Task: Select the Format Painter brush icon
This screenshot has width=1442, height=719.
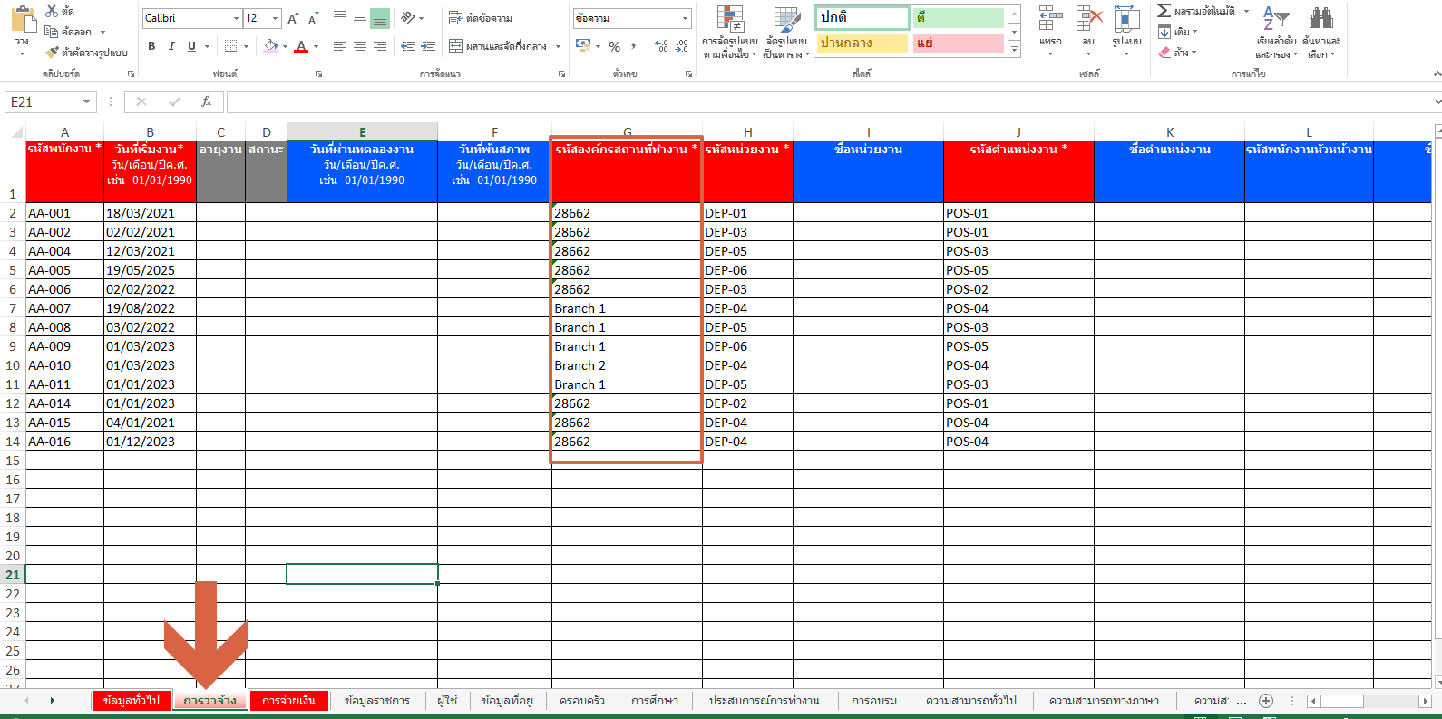Action: 52,53
